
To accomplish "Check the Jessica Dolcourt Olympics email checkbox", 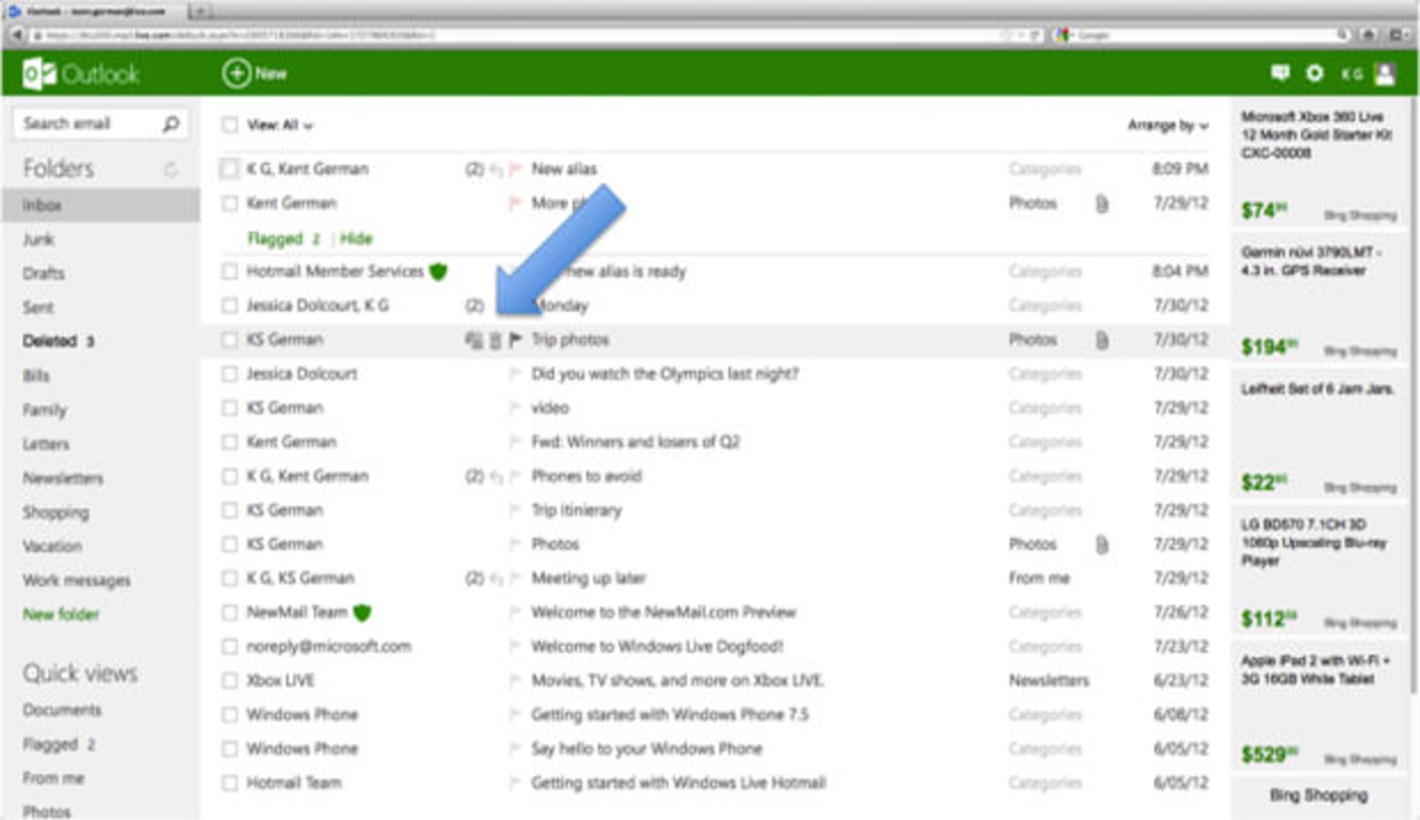I will (230, 374).
